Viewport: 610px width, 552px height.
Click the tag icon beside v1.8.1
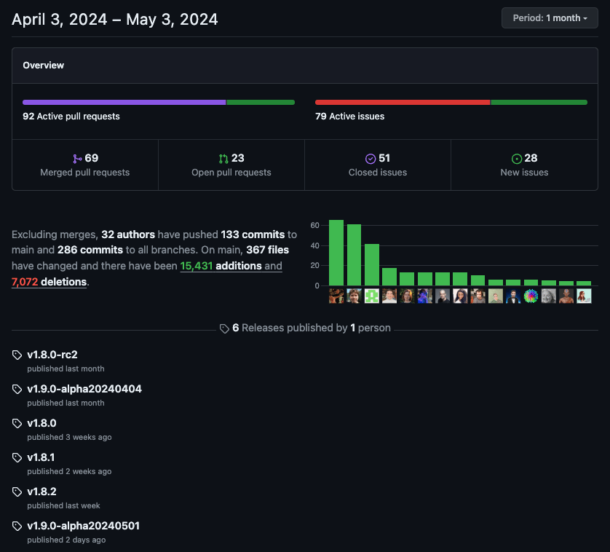click(x=17, y=458)
